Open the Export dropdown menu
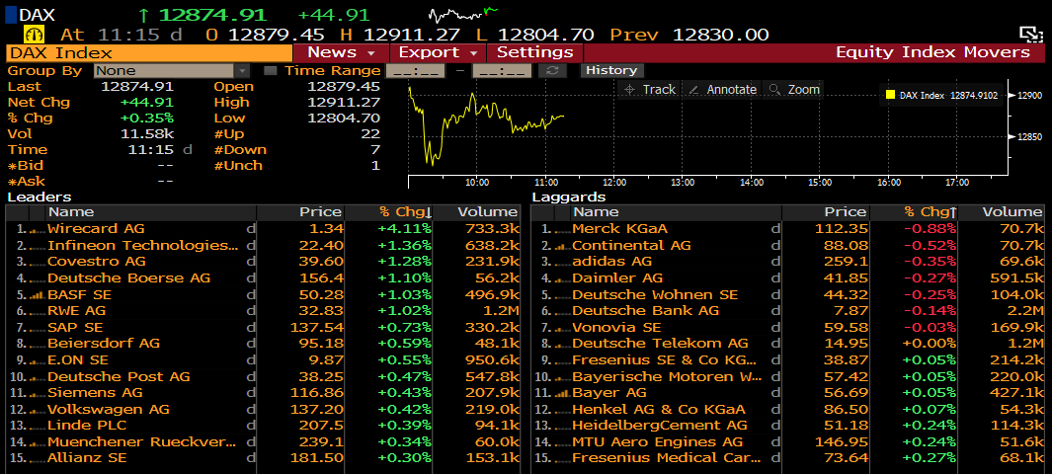The image size is (1052, 474). 439,52
